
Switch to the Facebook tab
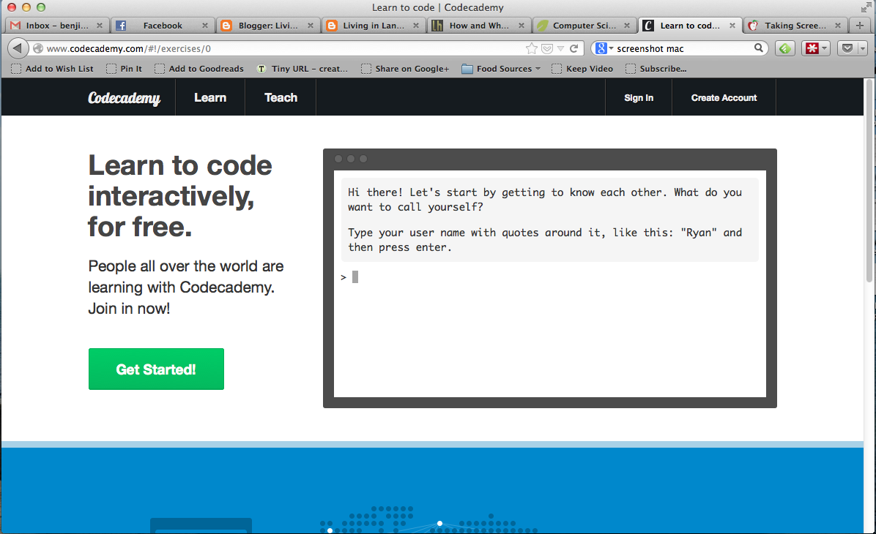162,24
